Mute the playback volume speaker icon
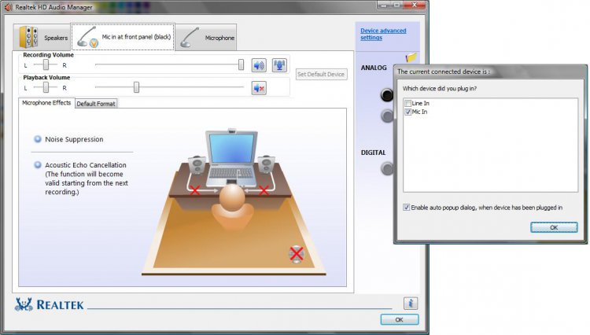The height and width of the screenshot is (335, 590). [259, 88]
